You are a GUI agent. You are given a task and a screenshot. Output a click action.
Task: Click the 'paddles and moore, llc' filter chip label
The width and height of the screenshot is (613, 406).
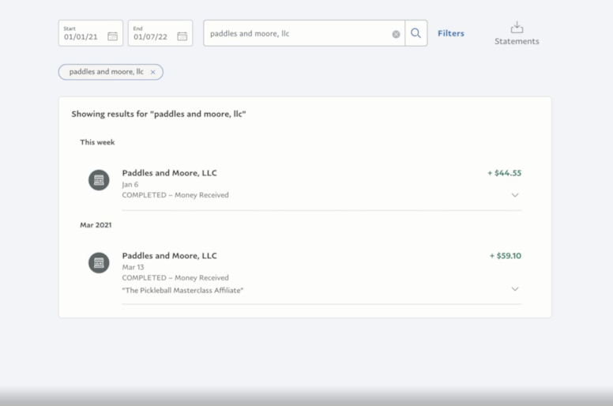[x=107, y=72]
